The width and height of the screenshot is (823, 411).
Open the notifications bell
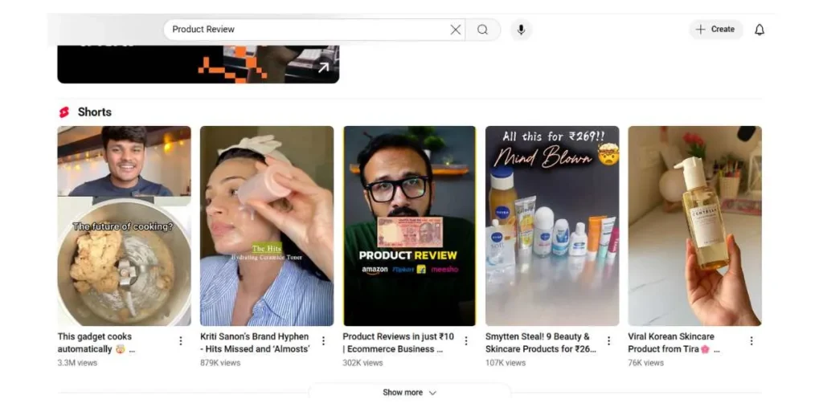pos(759,30)
